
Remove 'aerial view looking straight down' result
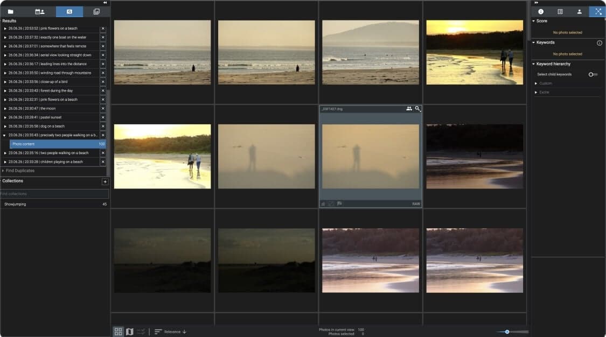103,55
